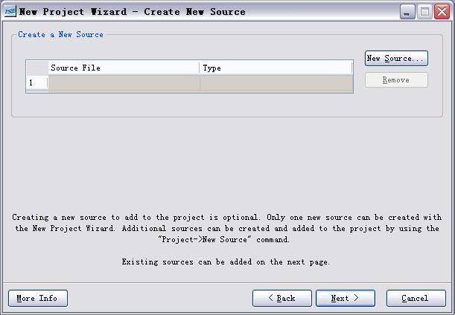Go to the Next wizard page
The image size is (455, 315).
tap(346, 298)
